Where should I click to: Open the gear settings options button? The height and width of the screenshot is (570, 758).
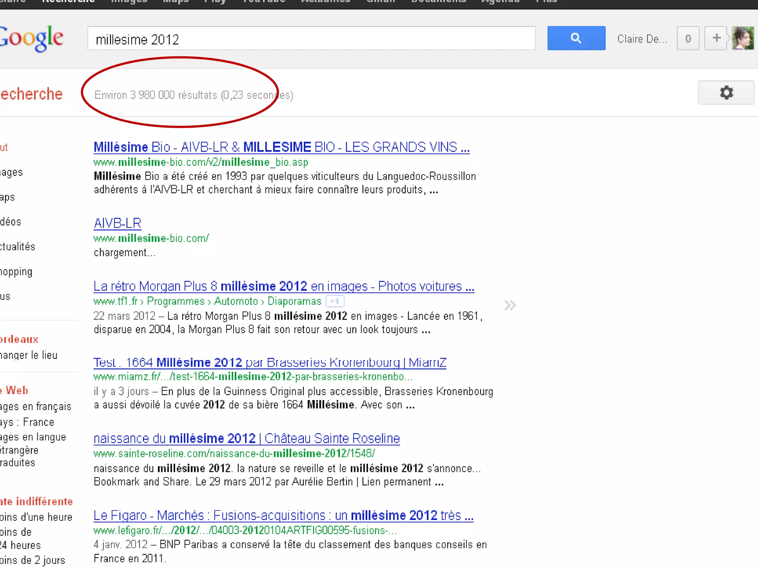pyautogui.click(x=726, y=93)
